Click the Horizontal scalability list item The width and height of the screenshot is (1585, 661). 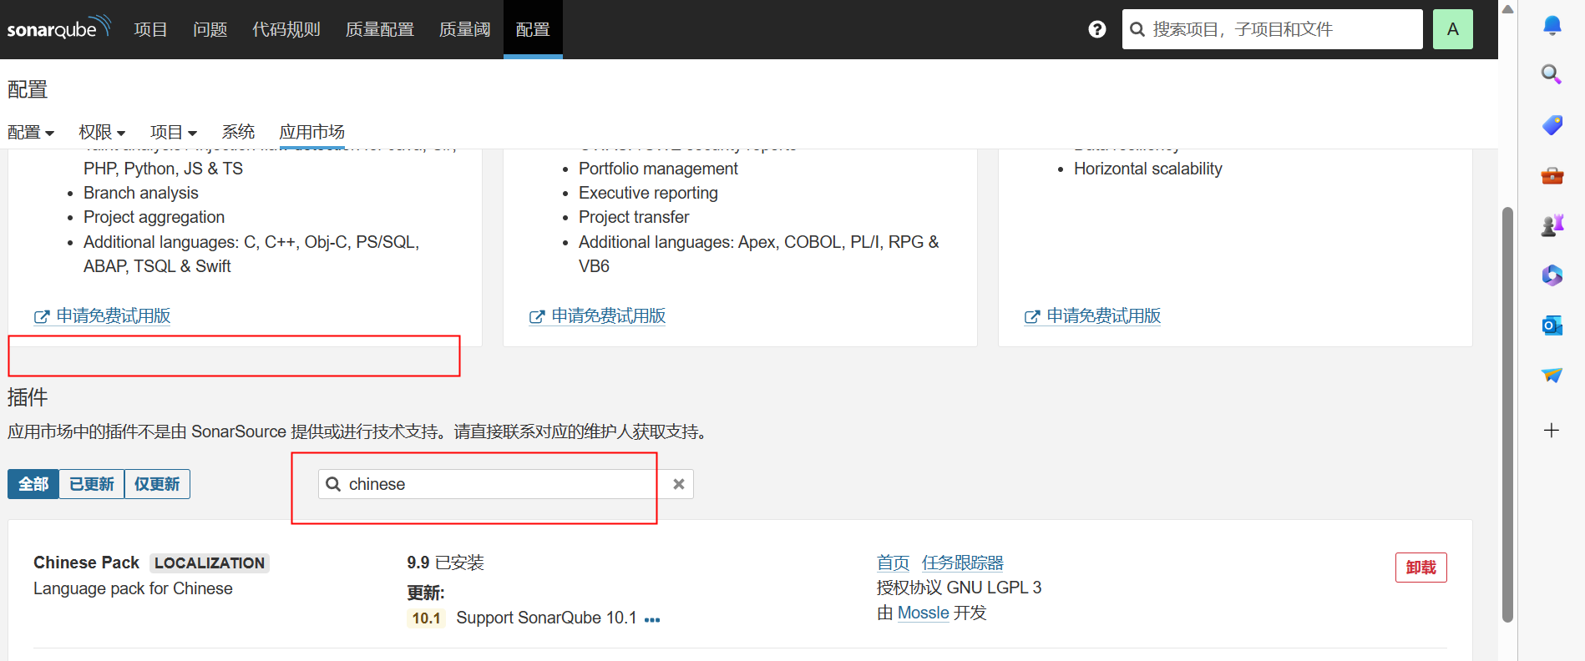pyautogui.click(x=1147, y=169)
